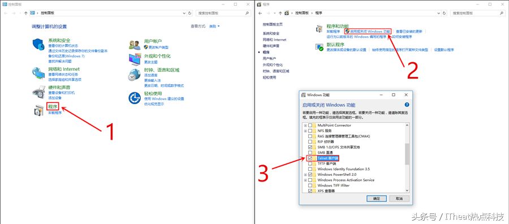Open the 用户帐户 people icon
This screenshot has width=509, height=224.
(135, 45)
